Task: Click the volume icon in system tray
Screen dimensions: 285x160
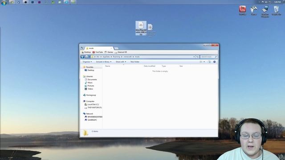Action: [266, 2]
